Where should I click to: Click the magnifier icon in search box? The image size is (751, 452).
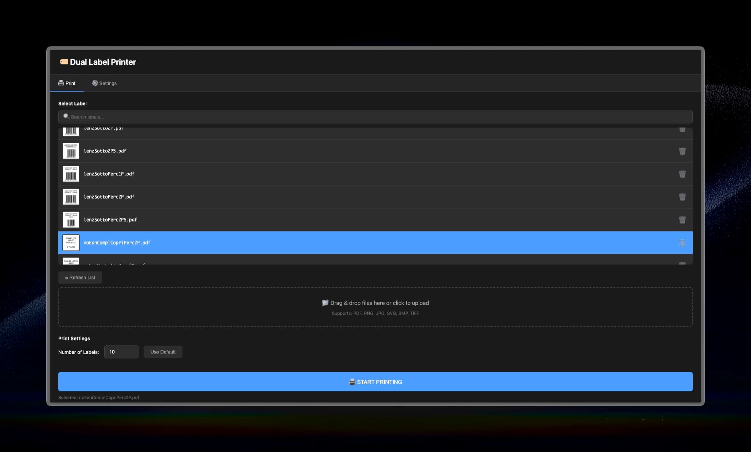click(x=66, y=116)
